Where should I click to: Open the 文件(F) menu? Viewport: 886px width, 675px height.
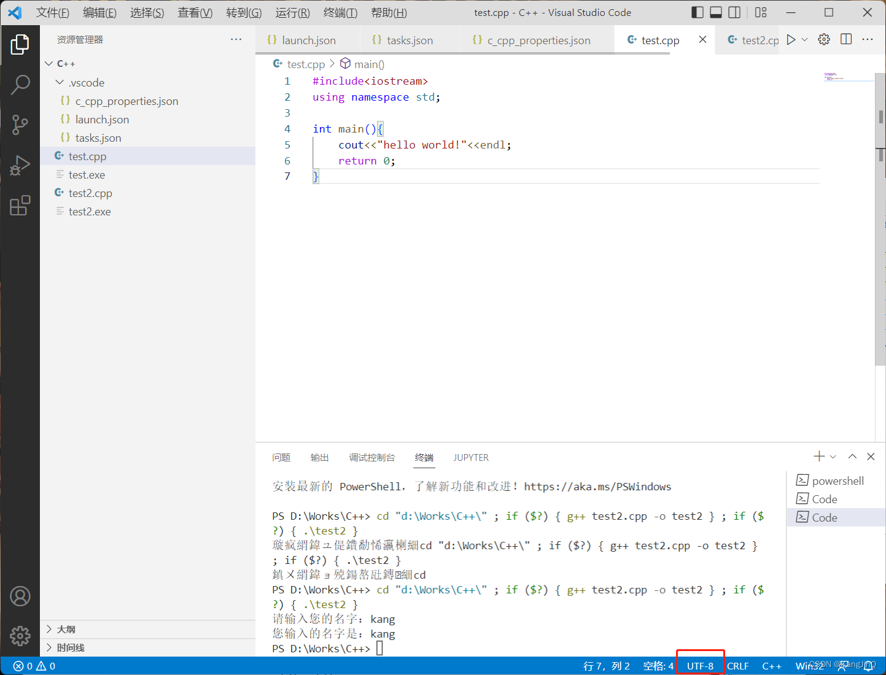(53, 12)
